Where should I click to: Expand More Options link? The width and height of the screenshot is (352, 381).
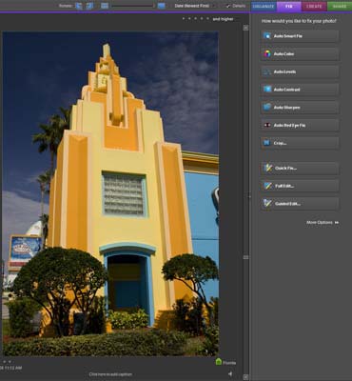323,223
